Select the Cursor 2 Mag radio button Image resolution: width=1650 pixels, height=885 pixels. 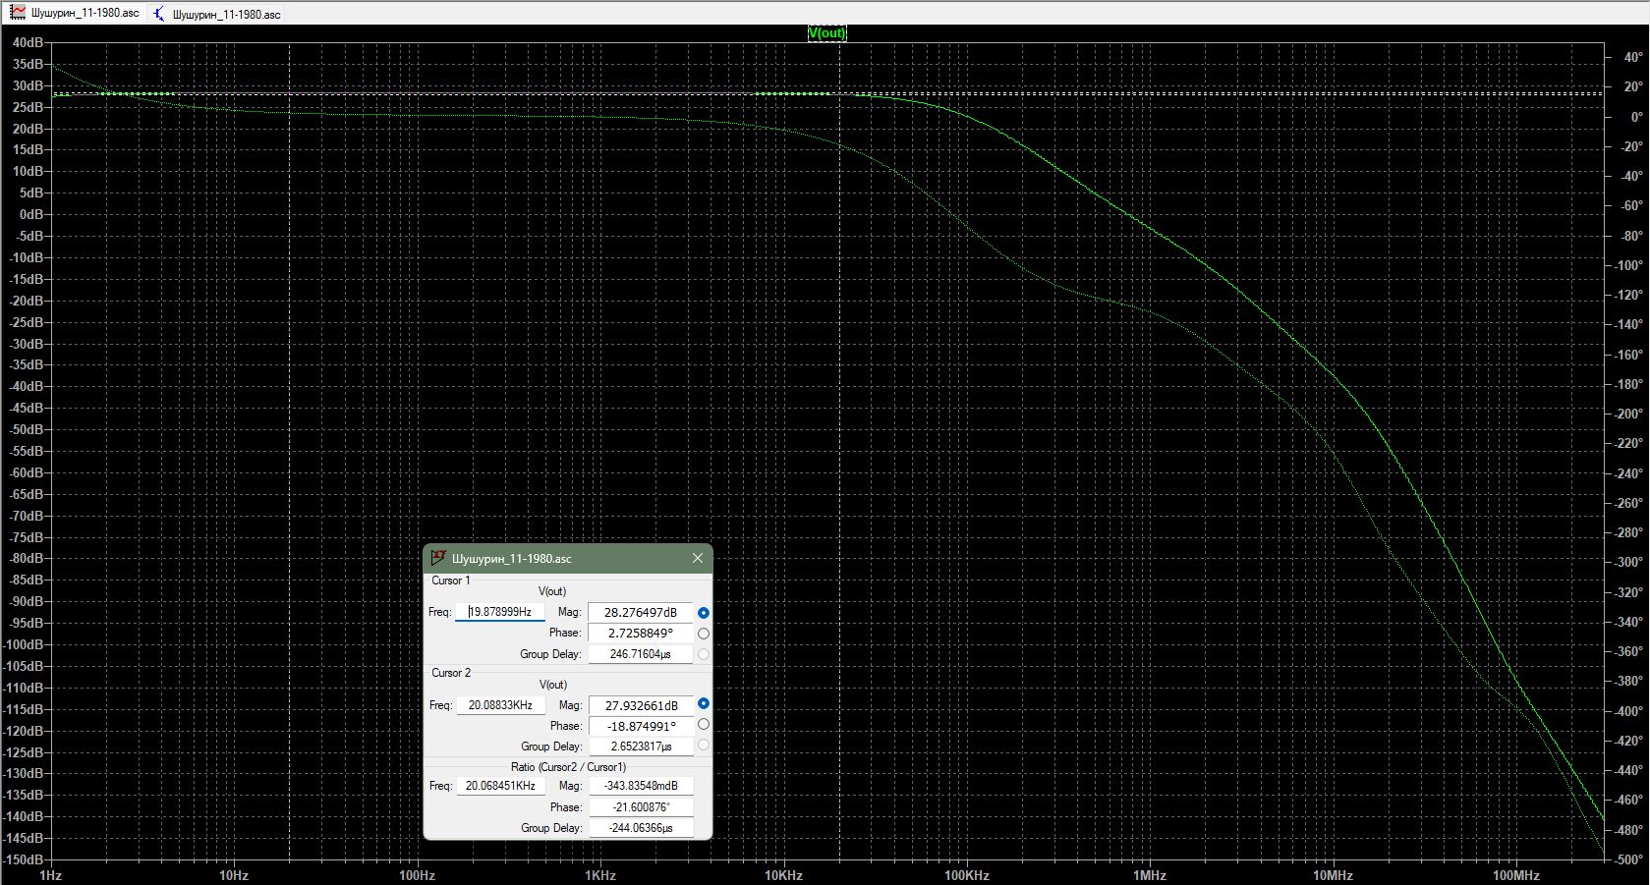coord(704,704)
